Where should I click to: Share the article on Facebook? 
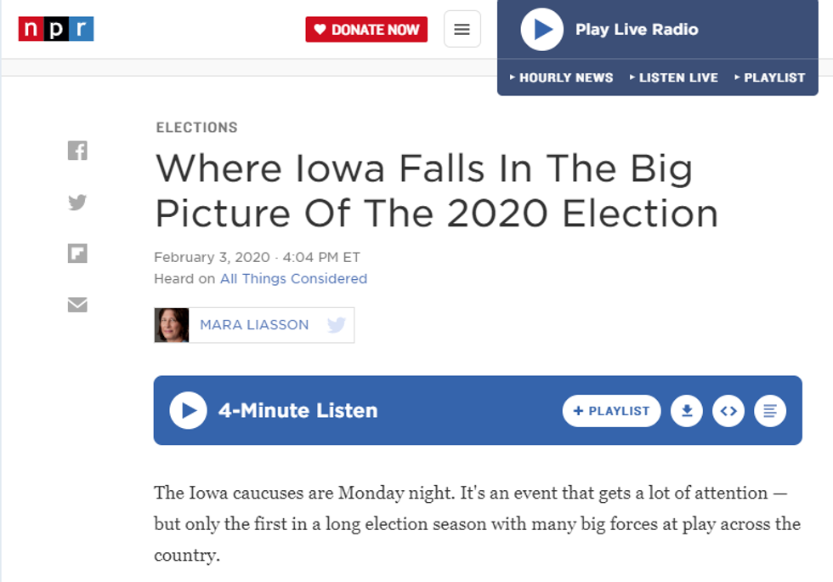(x=77, y=150)
